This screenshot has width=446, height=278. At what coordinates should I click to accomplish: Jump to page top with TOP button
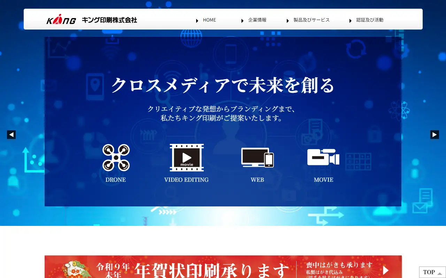[x=432, y=272]
